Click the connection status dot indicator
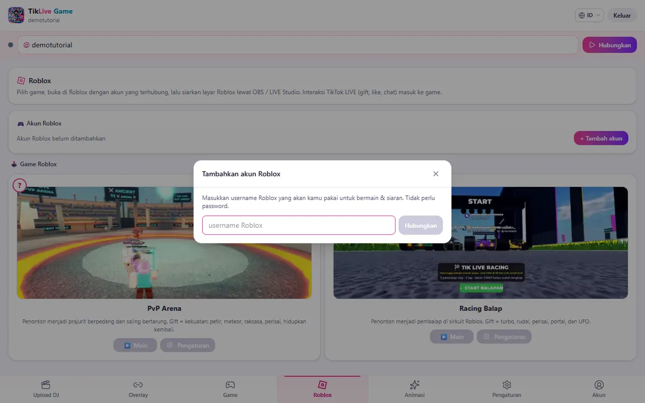 click(x=11, y=45)
